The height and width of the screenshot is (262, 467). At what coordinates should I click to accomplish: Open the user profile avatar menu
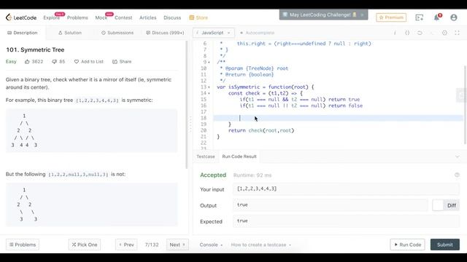tap(454, 17)
